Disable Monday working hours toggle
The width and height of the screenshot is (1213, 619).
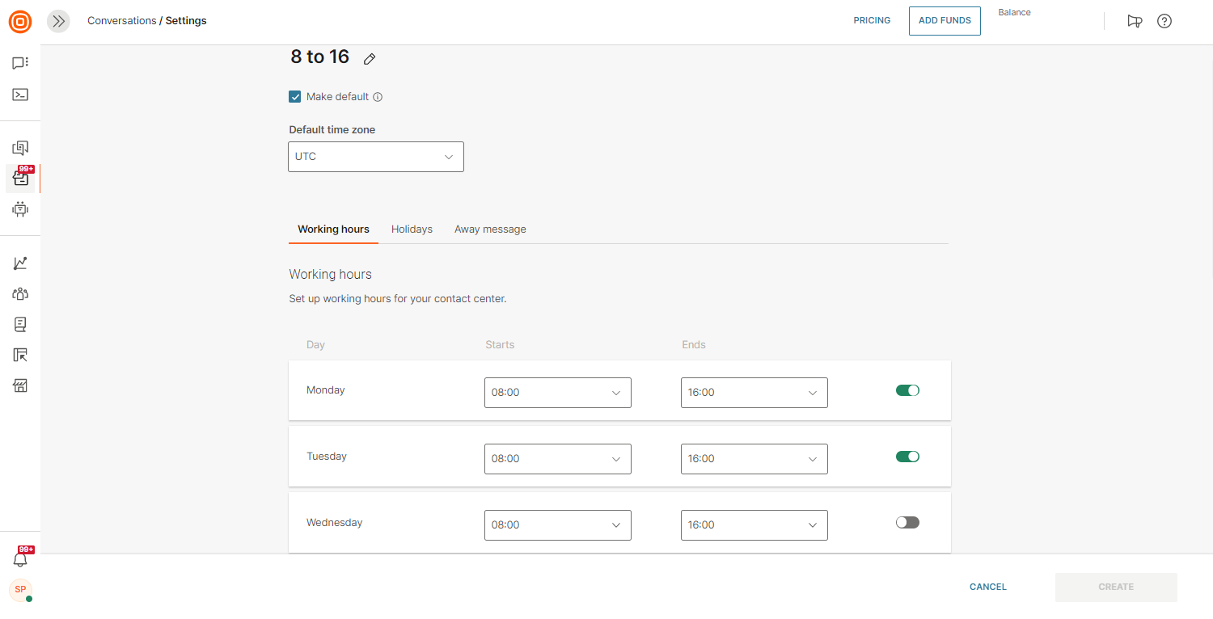pyautogui.click(x=907, y=390)
